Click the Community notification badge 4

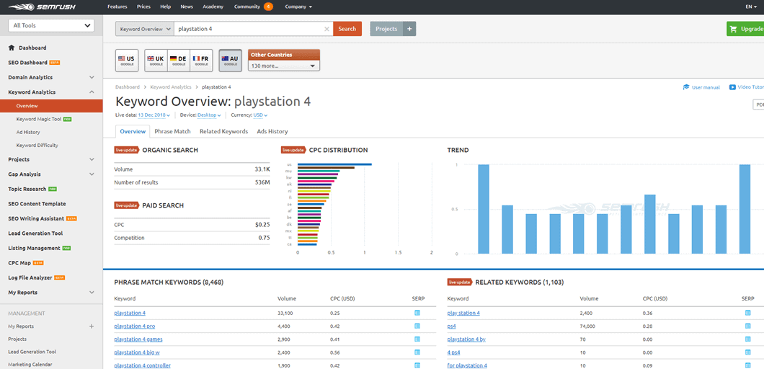click(x=268, y=6)
